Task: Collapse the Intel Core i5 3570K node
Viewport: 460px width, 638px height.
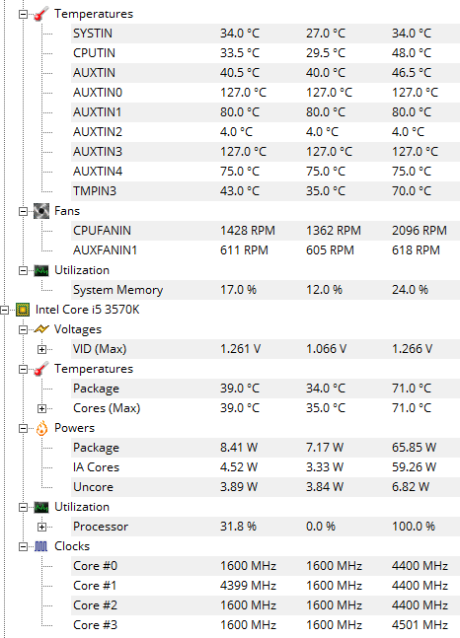Action: [x=5, y=310]
